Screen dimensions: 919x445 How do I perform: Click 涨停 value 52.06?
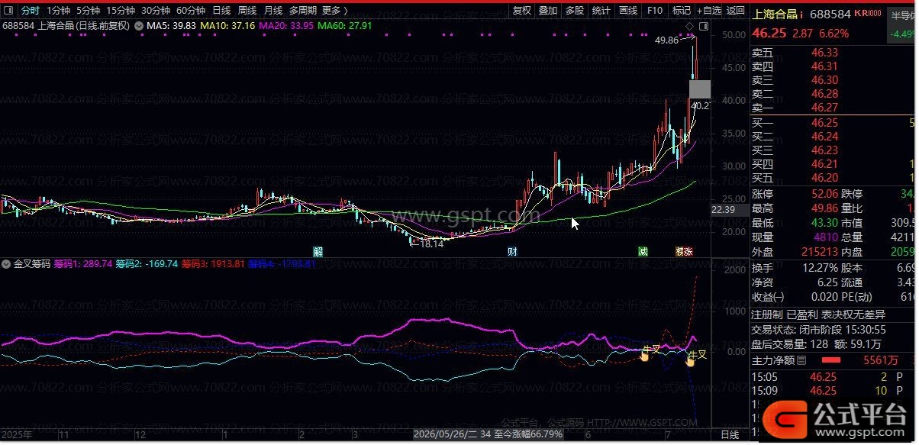coord(824,194)
